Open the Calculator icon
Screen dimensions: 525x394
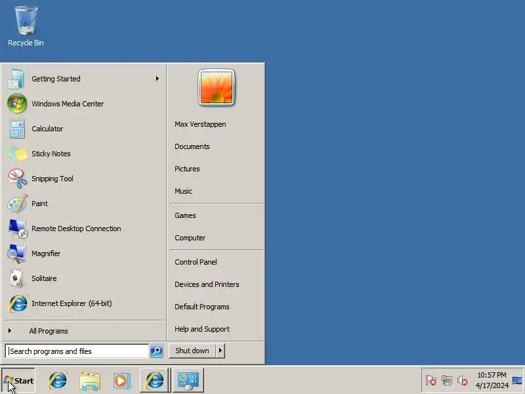point(17,129)
